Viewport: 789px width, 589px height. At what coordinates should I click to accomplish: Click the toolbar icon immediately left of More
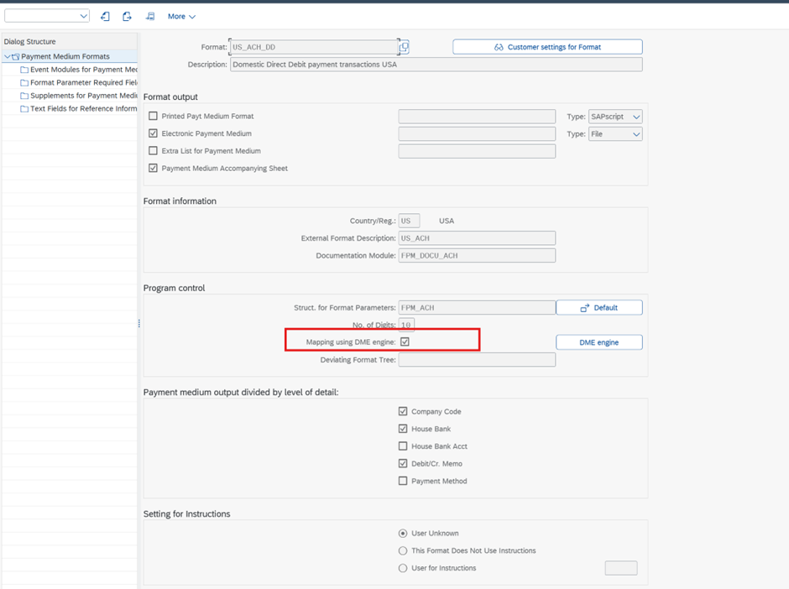coord(150,16)
